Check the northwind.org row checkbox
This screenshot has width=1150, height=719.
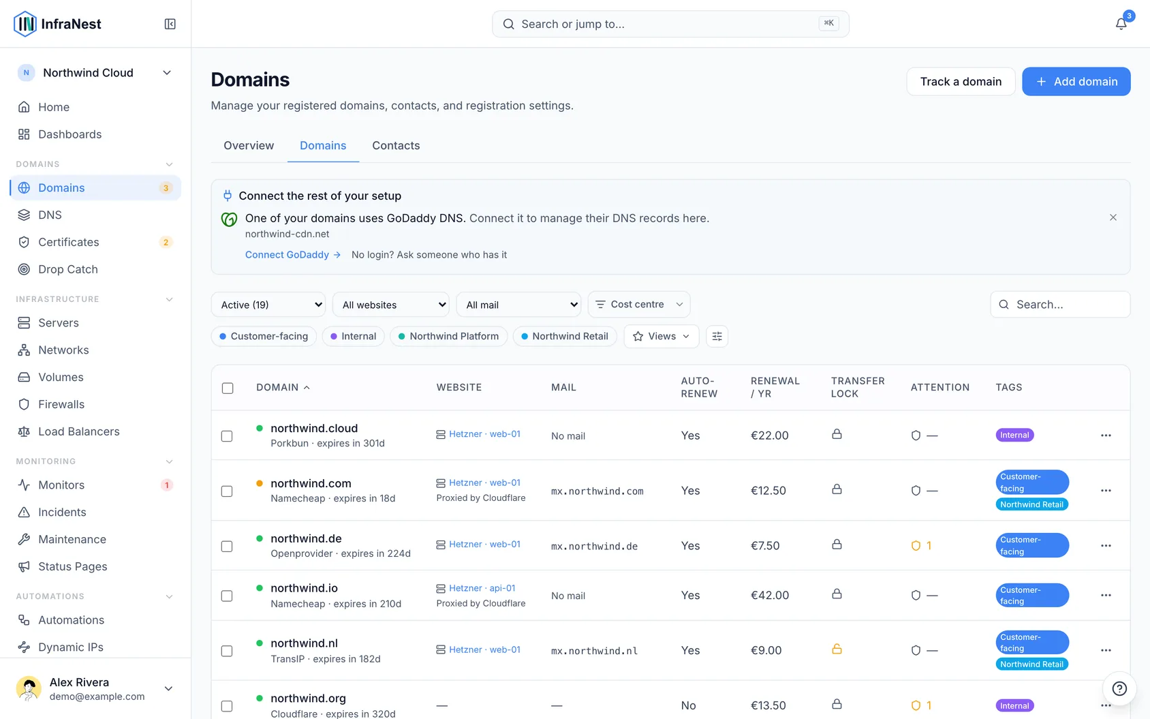(227, 707)
